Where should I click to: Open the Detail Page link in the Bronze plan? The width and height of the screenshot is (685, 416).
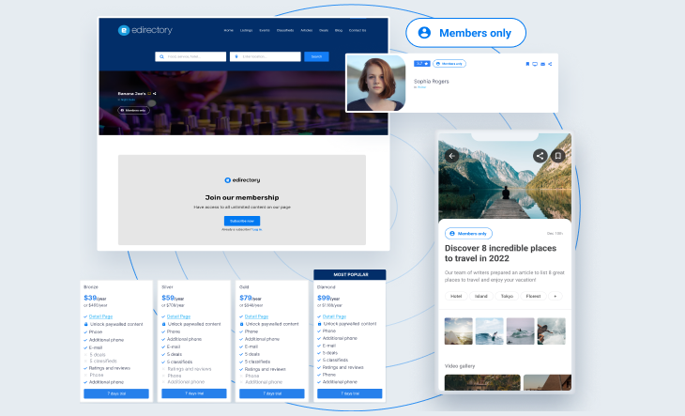pyautogui.click(x=101, y=316)
